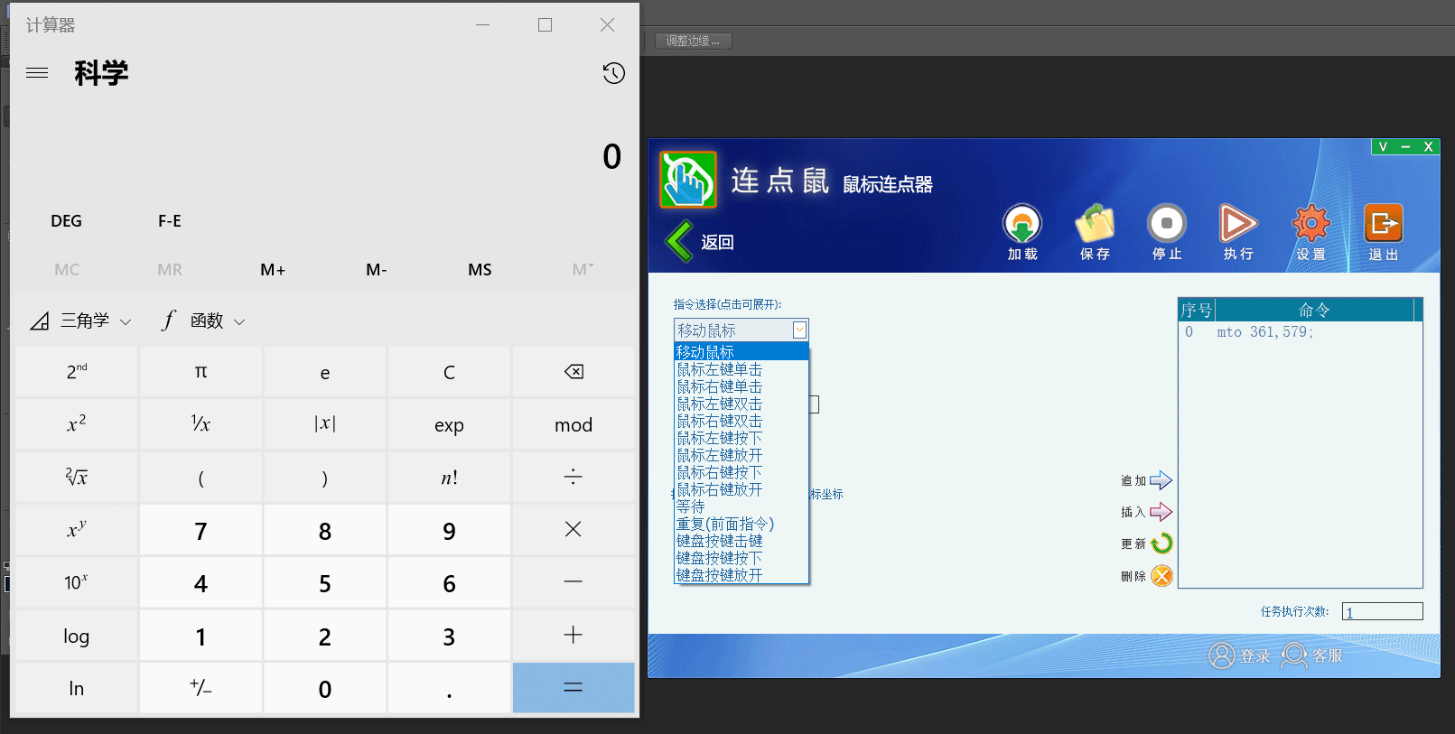Toggle the 2nd function key
The width and height of the screenshot is (1455, 734).
[77, 372]
